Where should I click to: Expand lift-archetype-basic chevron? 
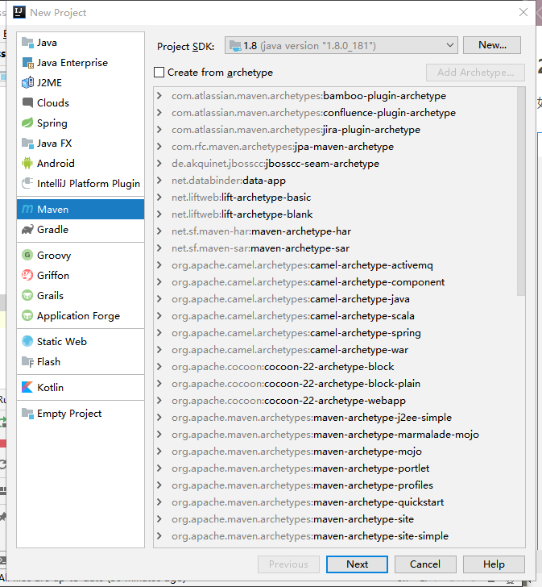click(159, 198)
